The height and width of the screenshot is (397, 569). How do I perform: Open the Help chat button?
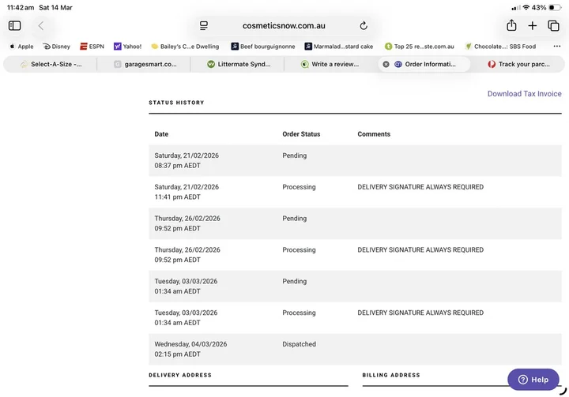tap(533, 380)
